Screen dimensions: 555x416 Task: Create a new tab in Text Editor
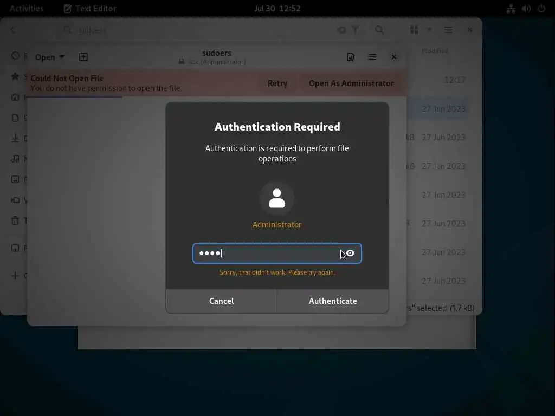point(83,57)
